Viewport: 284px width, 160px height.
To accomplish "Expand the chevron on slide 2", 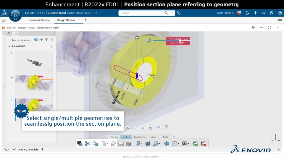I will click(x=49, y=94).
